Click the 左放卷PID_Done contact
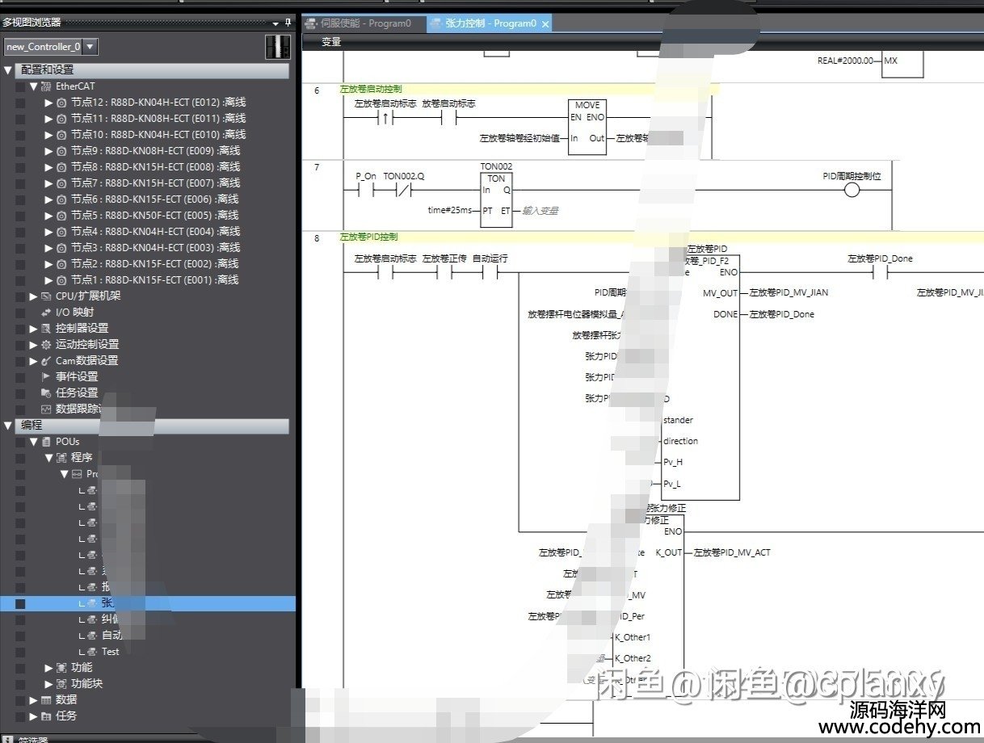Image resolution: width=984 pixels, height=743 pixels. coord(880,273)
